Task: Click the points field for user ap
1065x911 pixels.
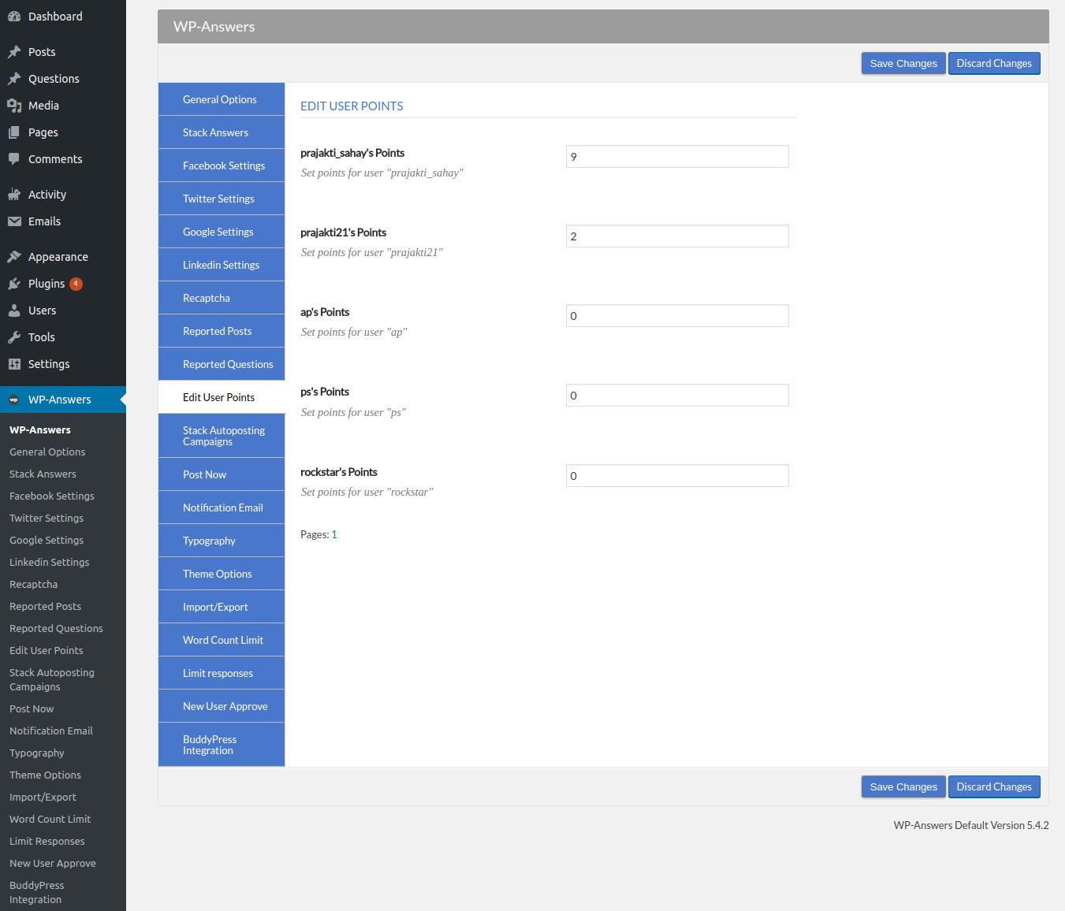Action: (677, 316)
